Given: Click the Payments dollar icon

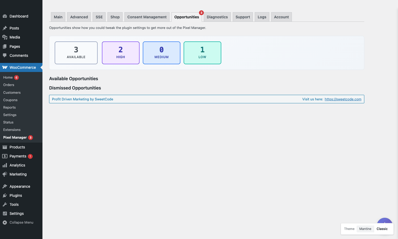Looking at the screenshot, I should tap(5, 156).
